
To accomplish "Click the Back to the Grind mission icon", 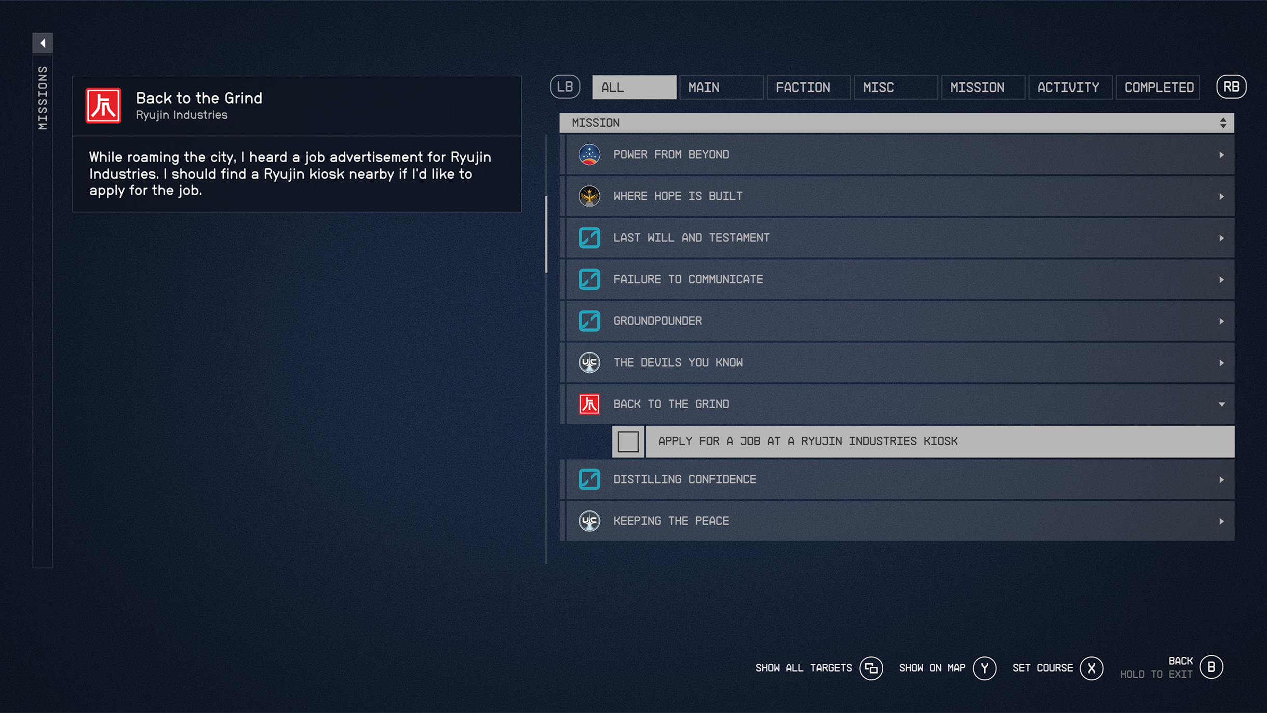I will (590, 403).
